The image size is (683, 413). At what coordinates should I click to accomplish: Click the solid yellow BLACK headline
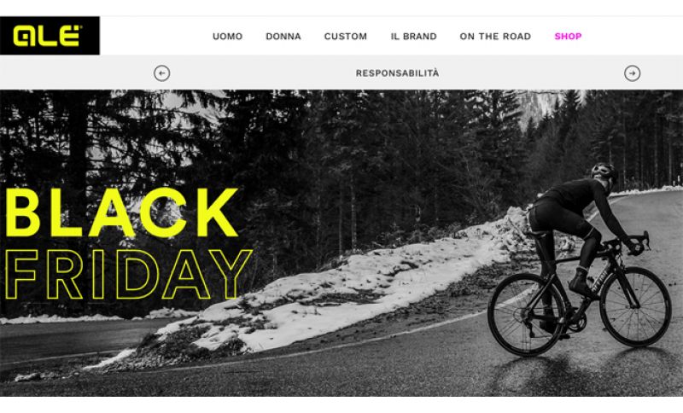coord(121,213)
